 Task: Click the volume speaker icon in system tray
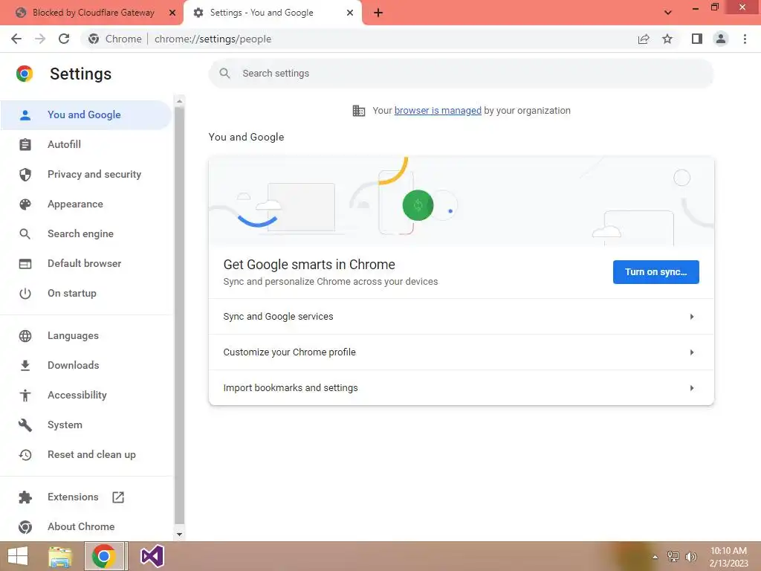[x=691, y=557]
